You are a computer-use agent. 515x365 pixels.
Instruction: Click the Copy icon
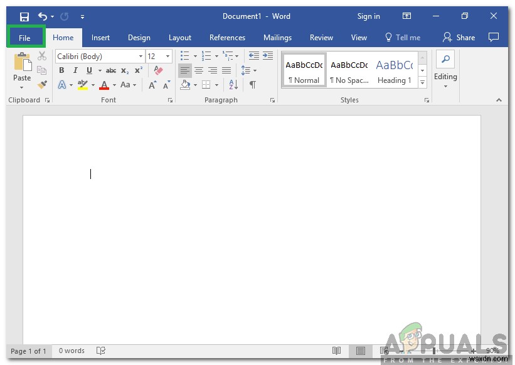(41, 70)
